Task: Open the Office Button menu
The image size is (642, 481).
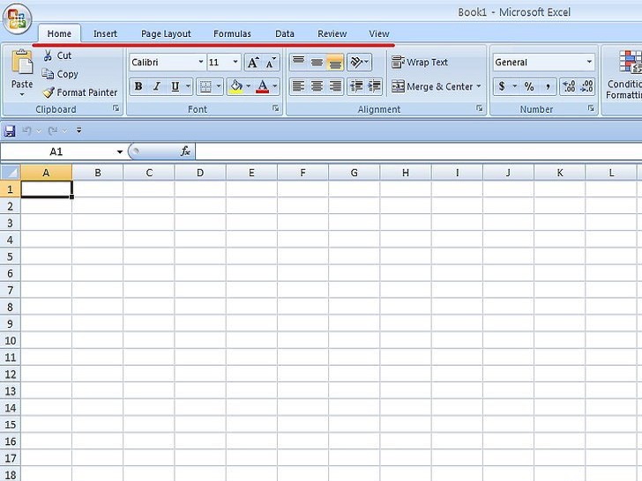Action: pos(18,19)
